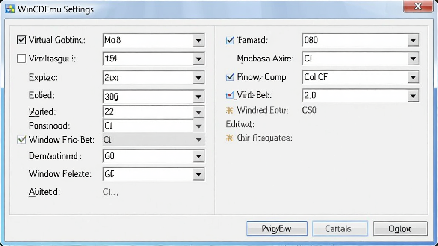Click the Editwxt label
Screen dimensions: 438x246
(240, 124)
